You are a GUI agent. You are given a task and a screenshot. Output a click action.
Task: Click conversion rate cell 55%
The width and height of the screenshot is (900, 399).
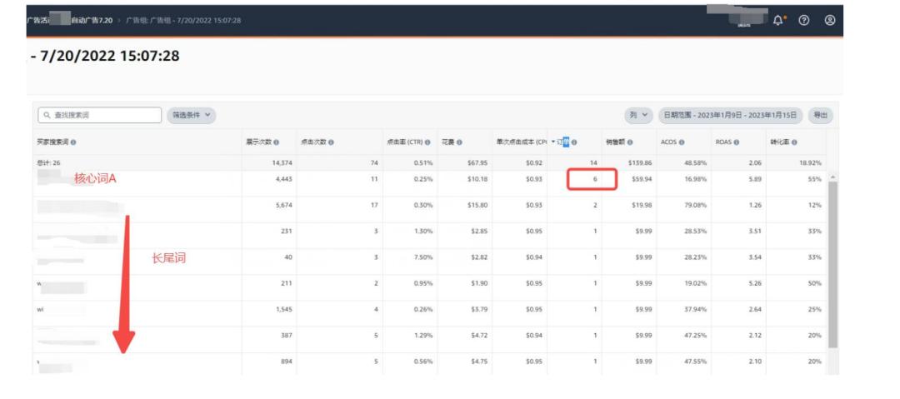[x=815, y=179]
